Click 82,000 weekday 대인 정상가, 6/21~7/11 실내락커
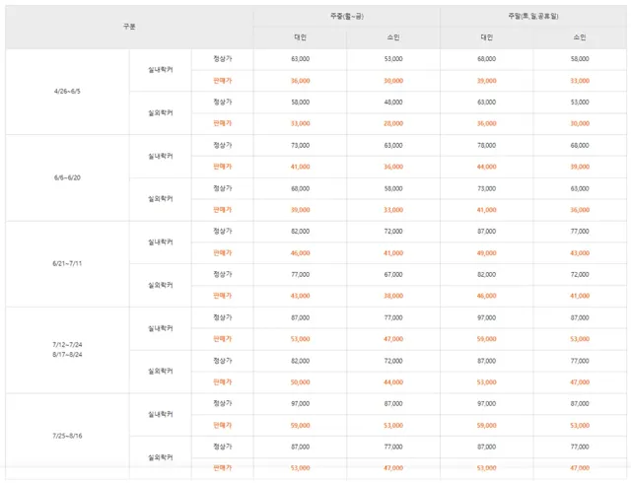This screenshot has height=483, width=631. (x=300, y=232)
